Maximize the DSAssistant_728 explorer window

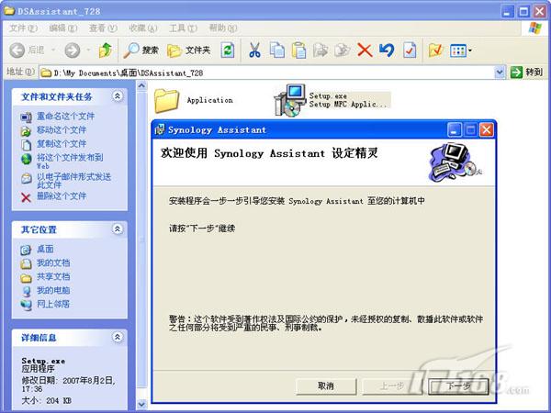click(523, 12)
